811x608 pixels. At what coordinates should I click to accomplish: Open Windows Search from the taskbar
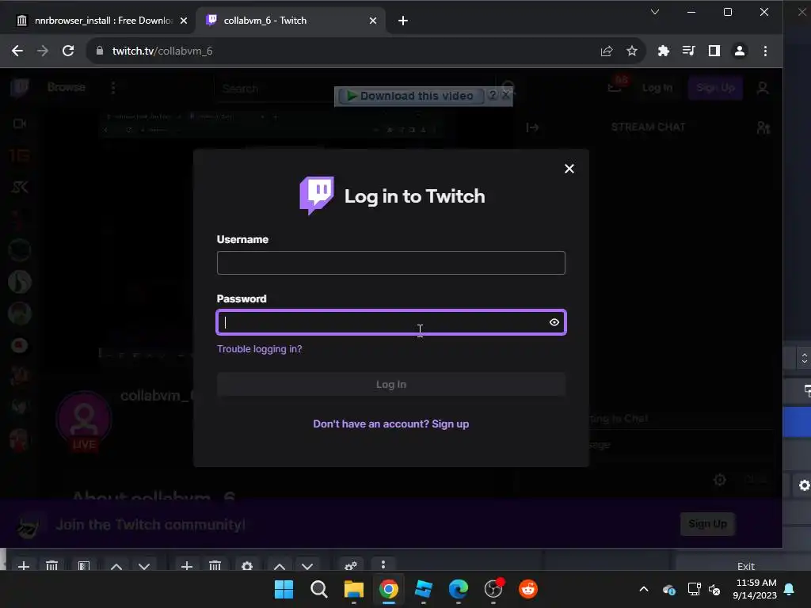pyautogui.click(x=318, y=589)
